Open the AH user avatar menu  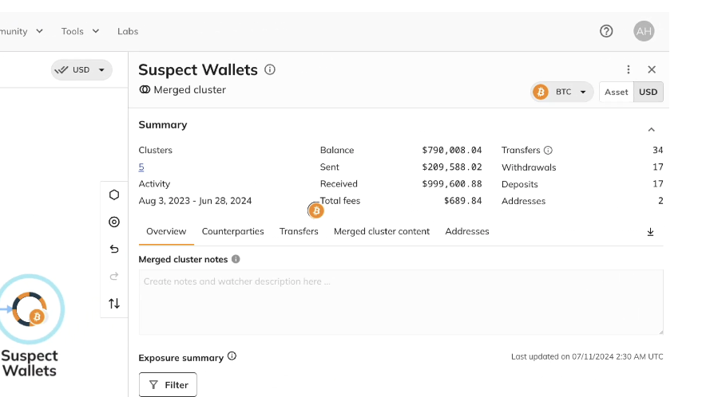click(644, 31)
